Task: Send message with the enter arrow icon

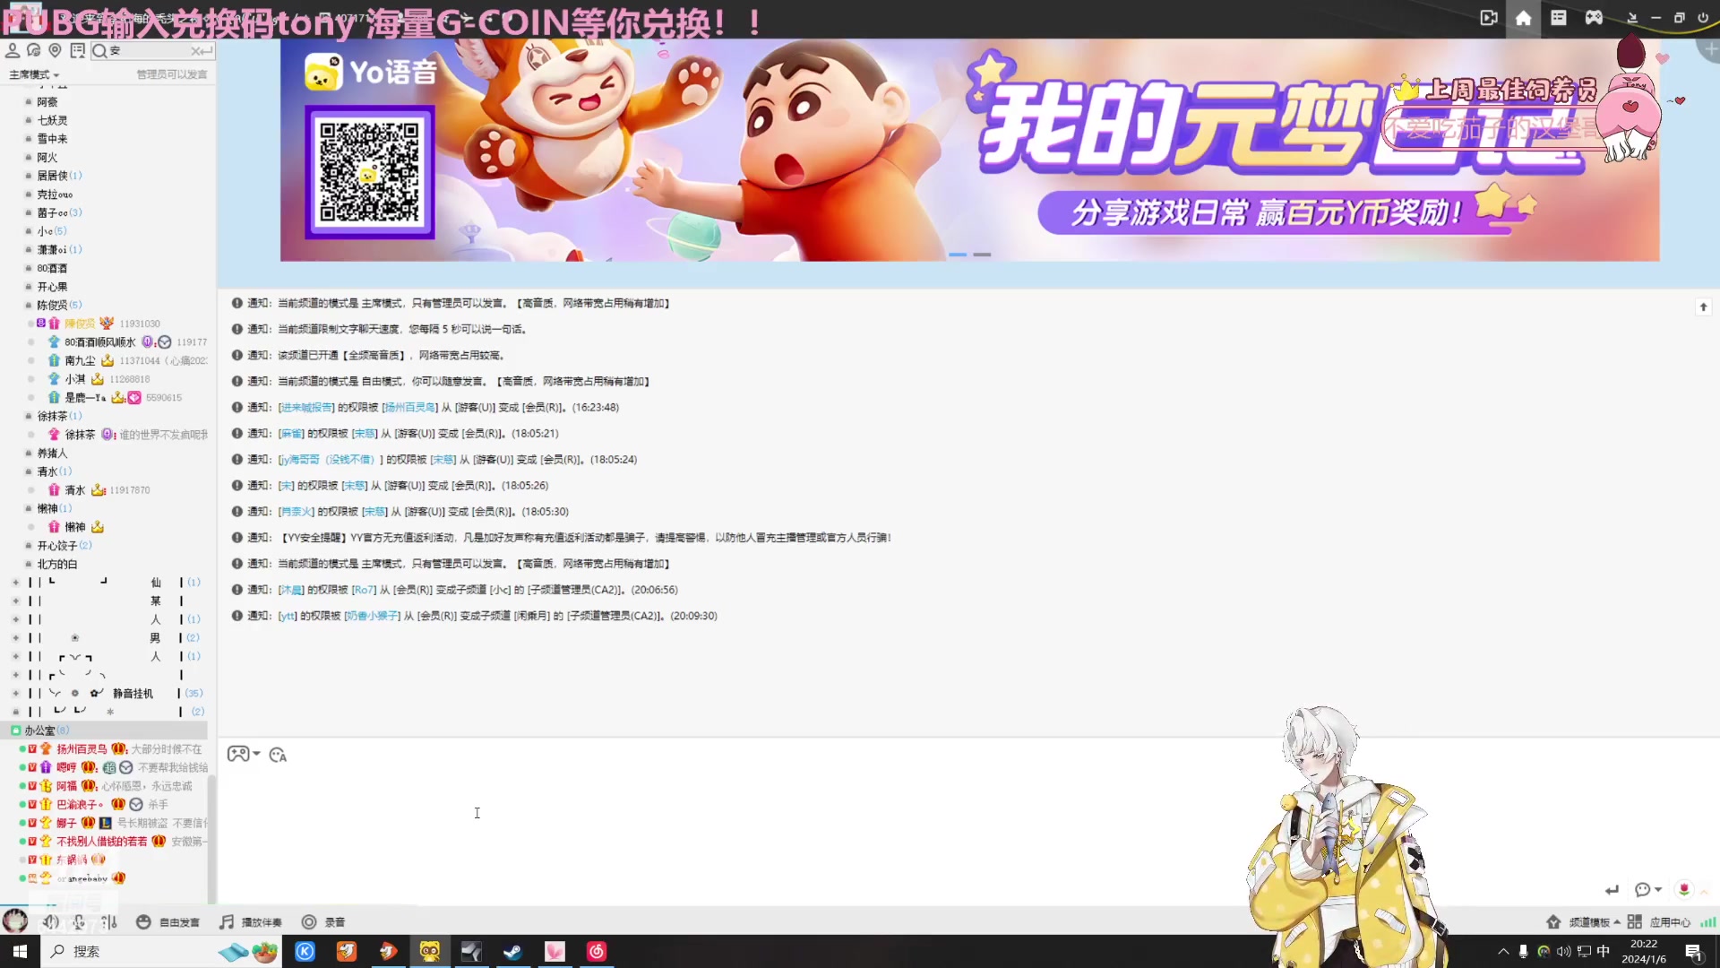Action: [1612, 890]
